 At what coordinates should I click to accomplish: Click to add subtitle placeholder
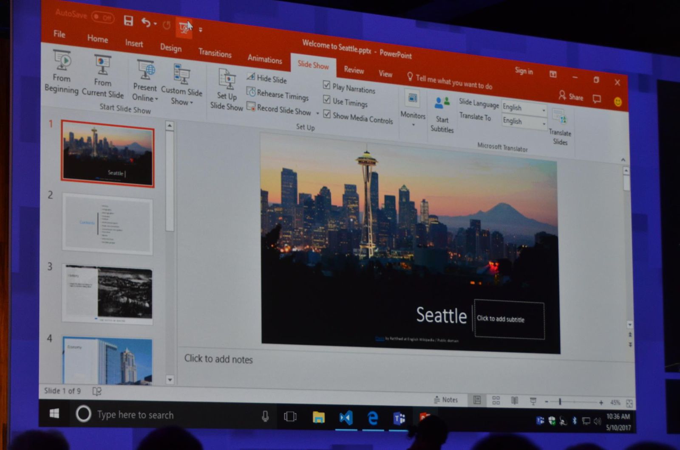tap(509, 319)
